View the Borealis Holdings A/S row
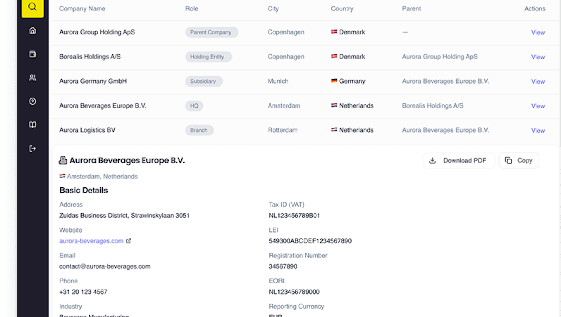Screen dimensions: 561x317 pyautogui.click(x=538, y=57)
